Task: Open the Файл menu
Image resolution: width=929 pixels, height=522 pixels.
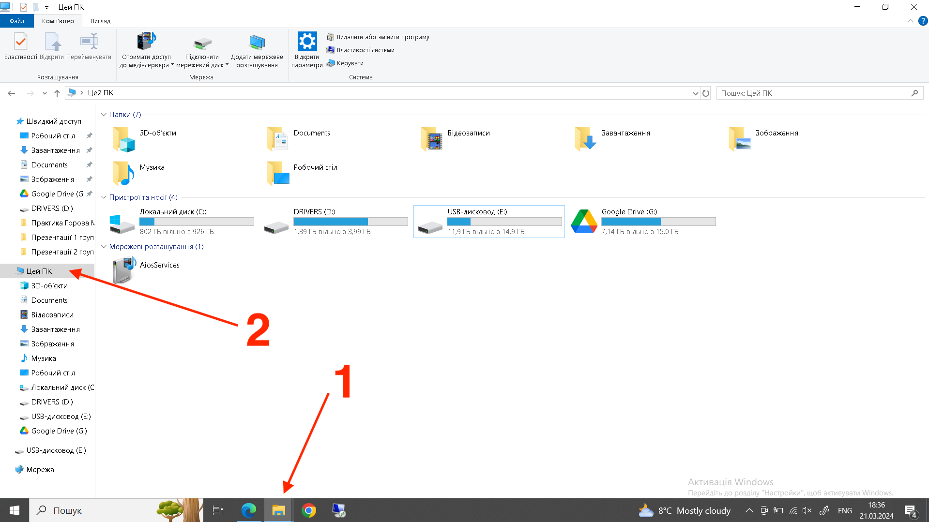Action: pos(17,21)
